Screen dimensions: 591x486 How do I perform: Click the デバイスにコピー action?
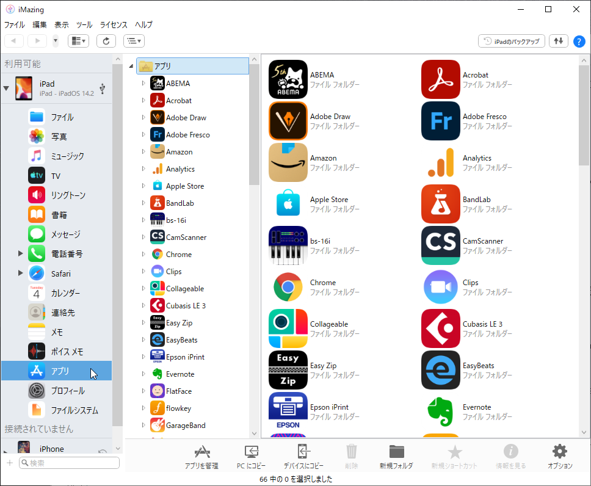point(303,457)
